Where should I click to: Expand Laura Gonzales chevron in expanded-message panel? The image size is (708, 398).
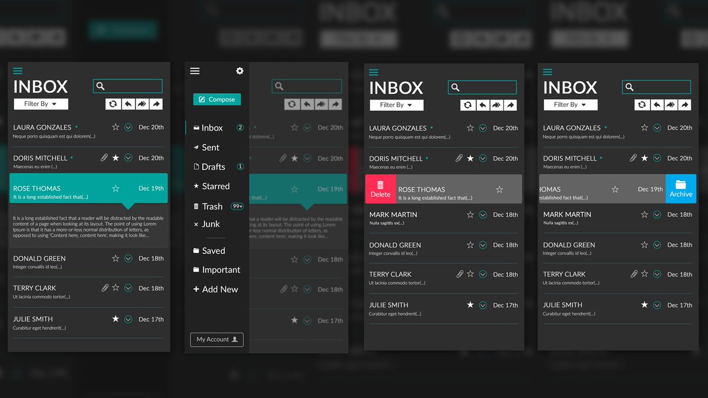pyautogui.click(x=128, y=127)
